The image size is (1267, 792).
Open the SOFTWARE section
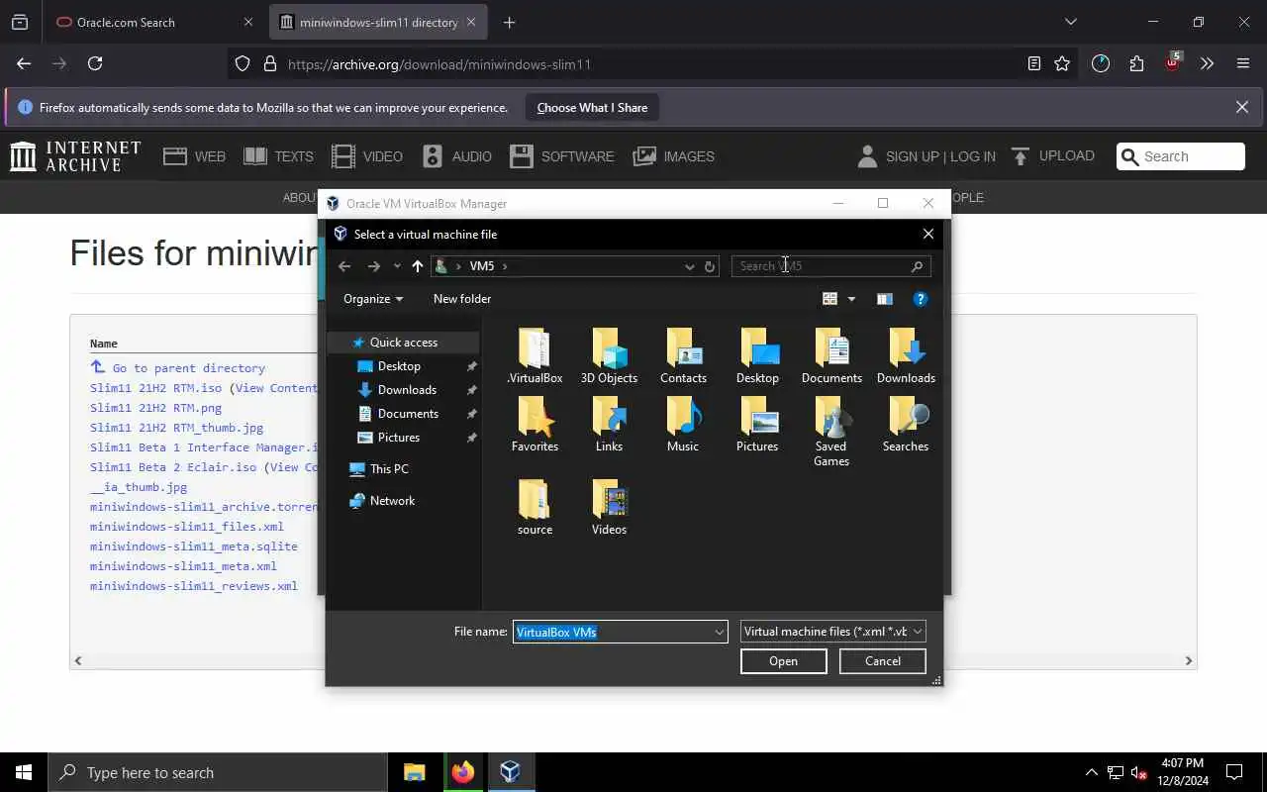click(562, 156)
